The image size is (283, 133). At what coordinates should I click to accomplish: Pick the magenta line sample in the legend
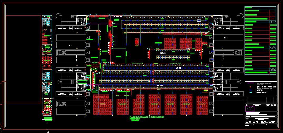click(x=250, y=83)
